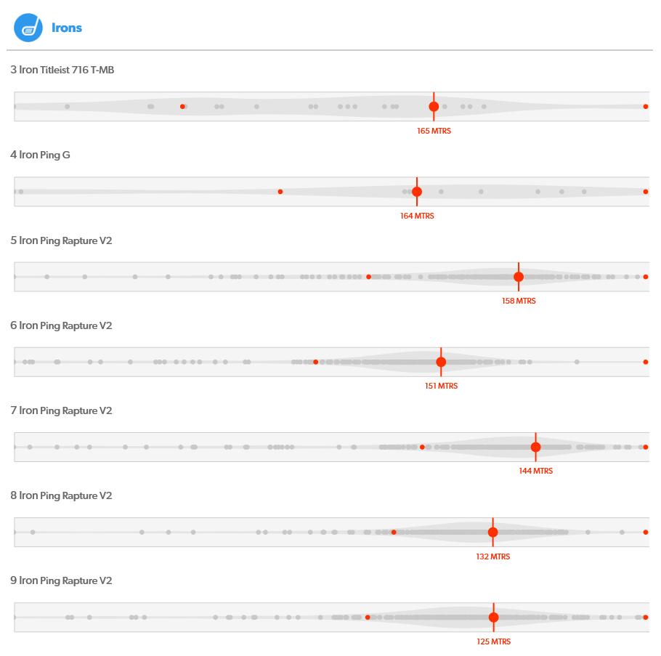661x656 pixels.
Task: Click the 4 Iron Ping G label
Action: 41,155
